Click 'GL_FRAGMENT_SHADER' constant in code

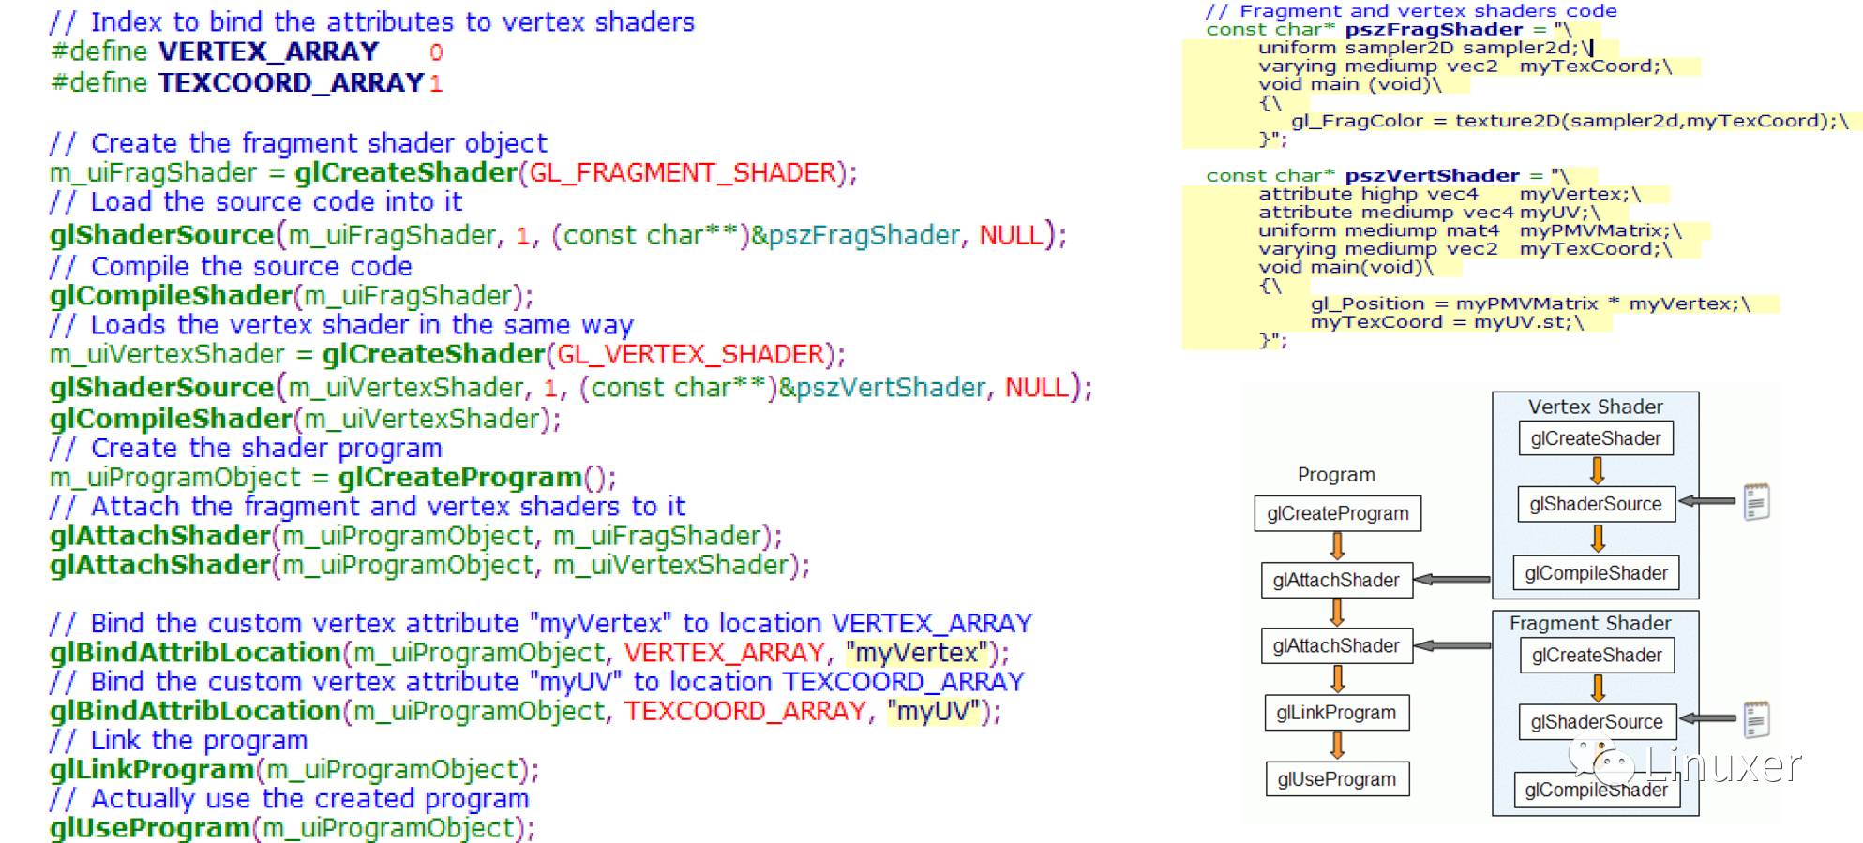coord(684,172)
